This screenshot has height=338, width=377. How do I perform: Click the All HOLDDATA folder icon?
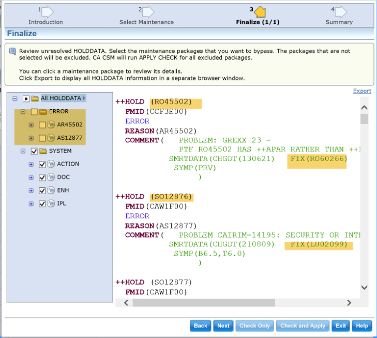coord(35,98)
